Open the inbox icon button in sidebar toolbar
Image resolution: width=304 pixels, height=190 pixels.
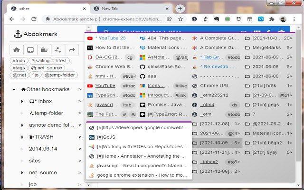pyautogui.click(x=30, y=49)
